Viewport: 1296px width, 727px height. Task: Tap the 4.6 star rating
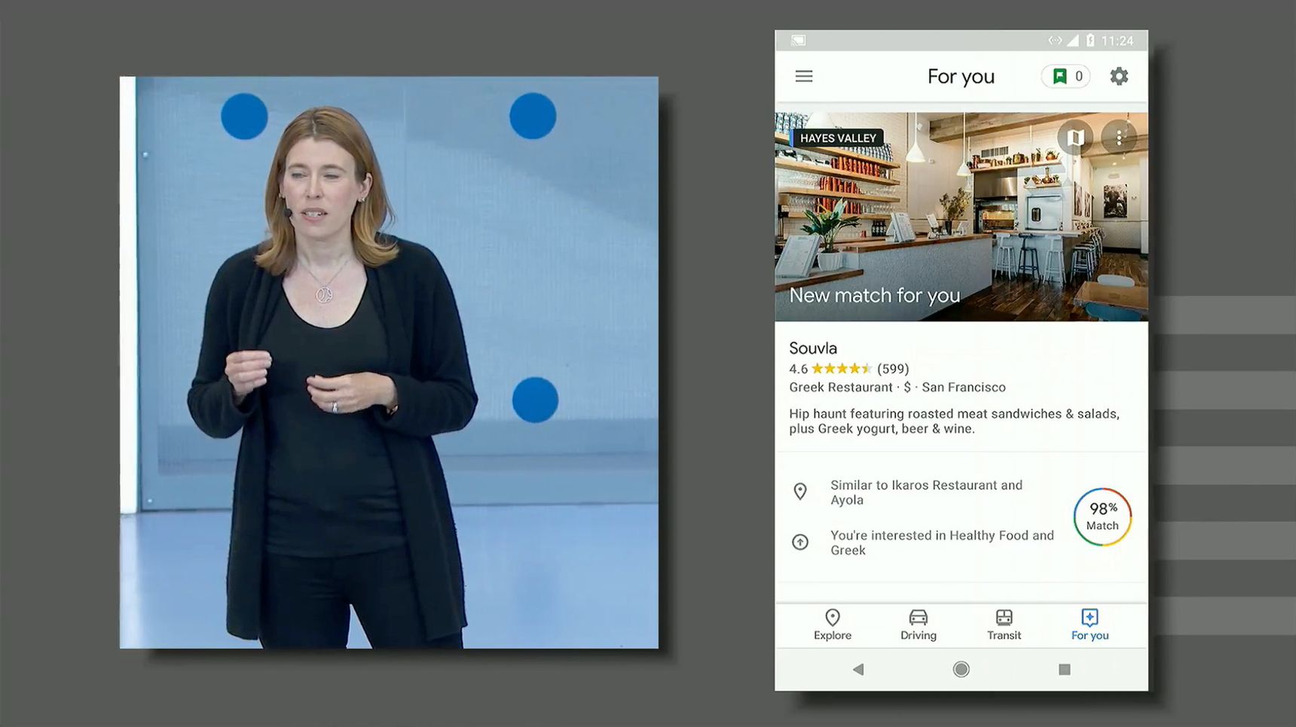pyautogui.click(x=849, y=369)
